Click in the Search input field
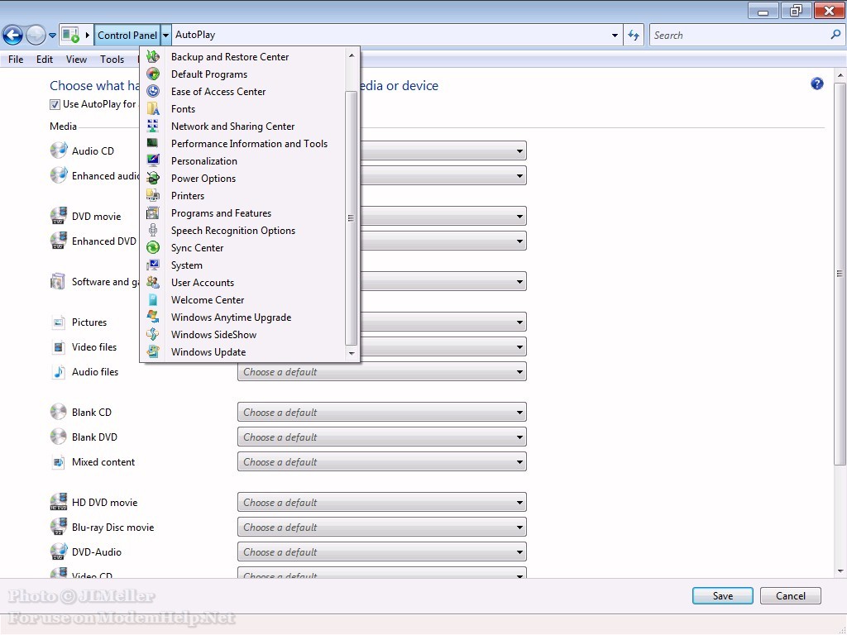847x635 pixels. click(x=740, y=35)
